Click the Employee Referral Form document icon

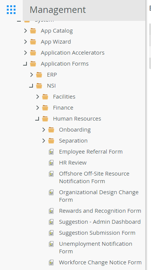51,152
